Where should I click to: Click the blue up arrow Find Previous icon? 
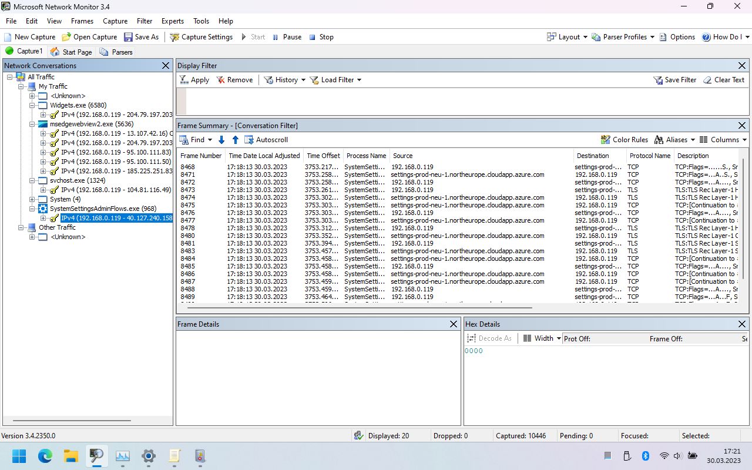pyautogui.click(x=236, y=140)
